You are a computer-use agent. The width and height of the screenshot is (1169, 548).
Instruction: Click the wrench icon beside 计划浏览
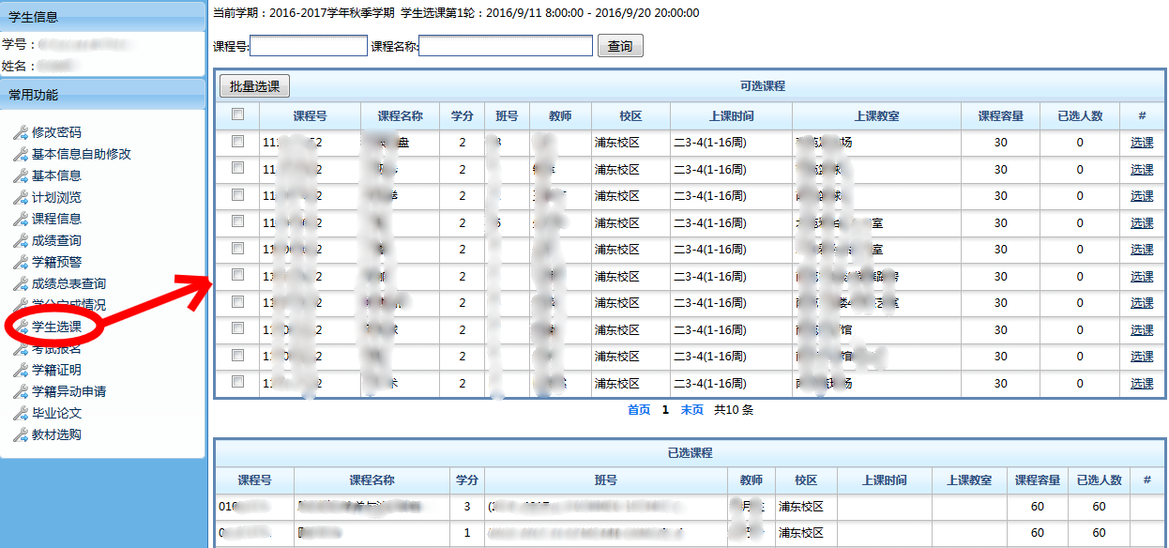(21, 197)
